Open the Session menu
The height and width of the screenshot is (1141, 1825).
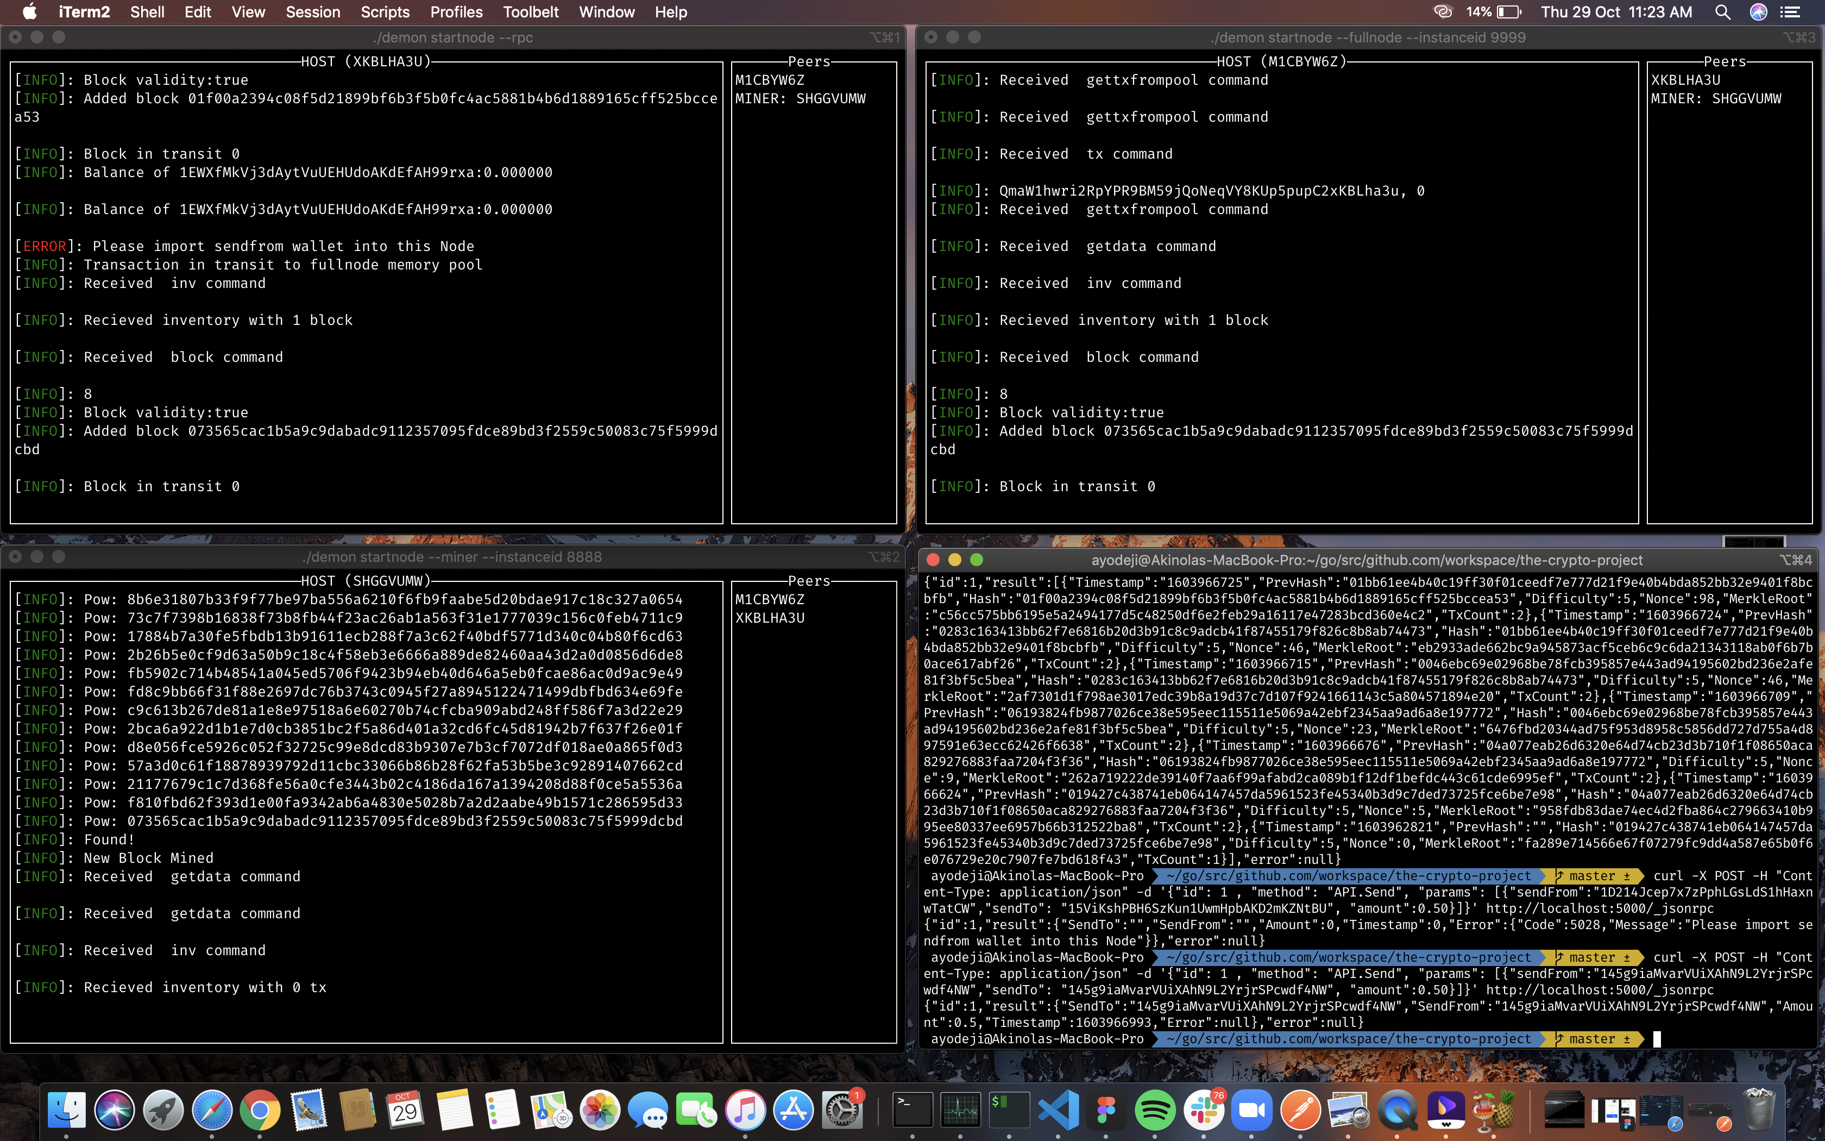coord(313,12)
